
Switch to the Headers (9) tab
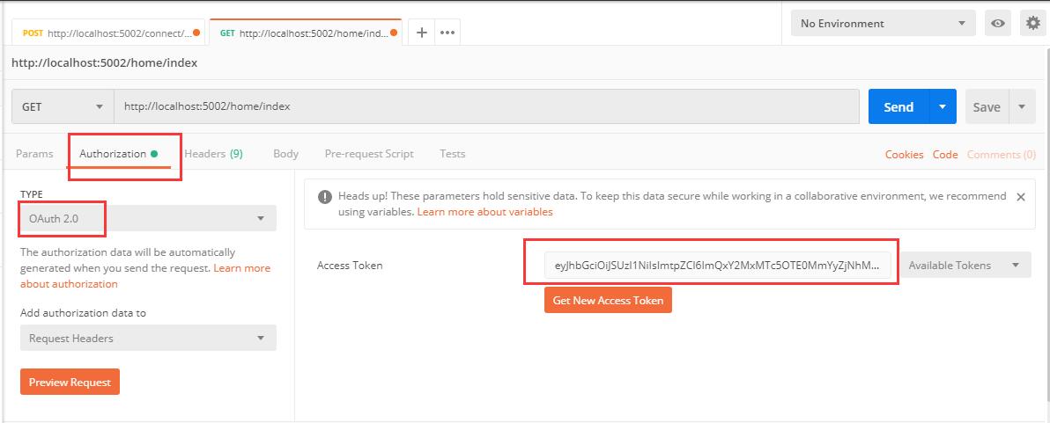213,153
